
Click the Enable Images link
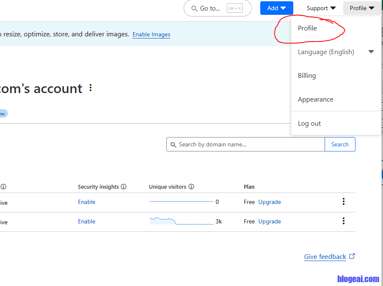point(151,35)
